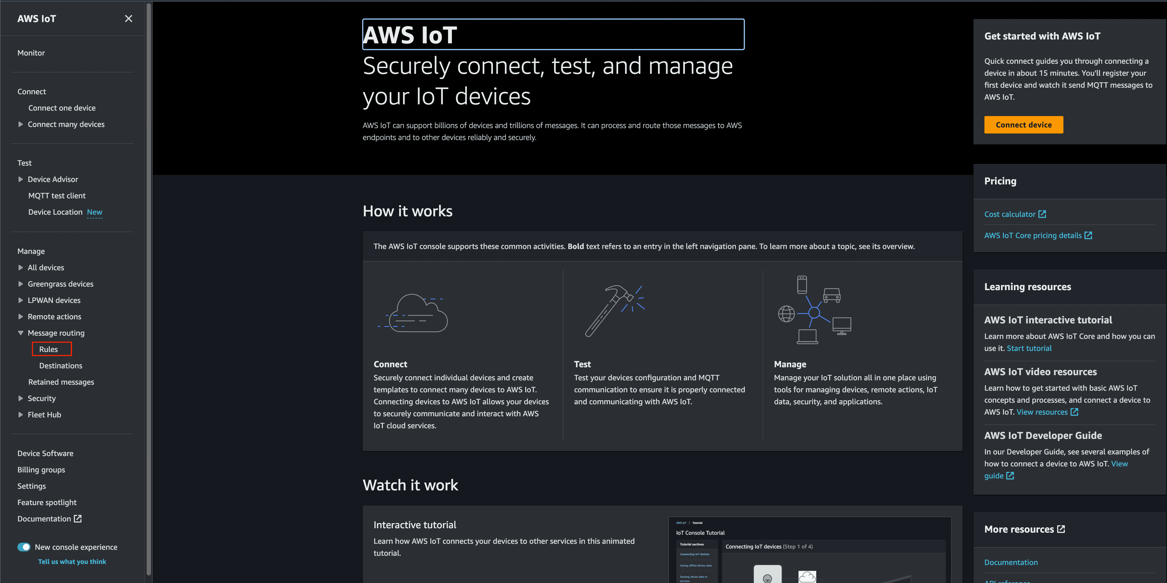Click the Watch it work heading
Image resolution: width=1167 pixels, height=583 pixels.
[x=410, y=485]
